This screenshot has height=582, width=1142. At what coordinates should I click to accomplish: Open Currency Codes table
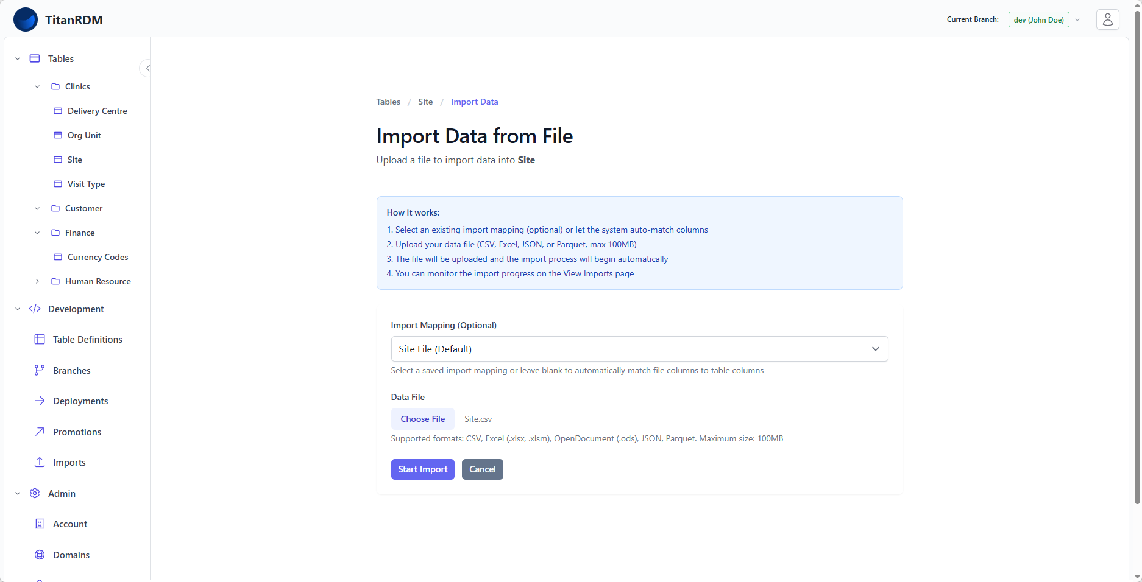pyautogui.click(x=98, y=257)
